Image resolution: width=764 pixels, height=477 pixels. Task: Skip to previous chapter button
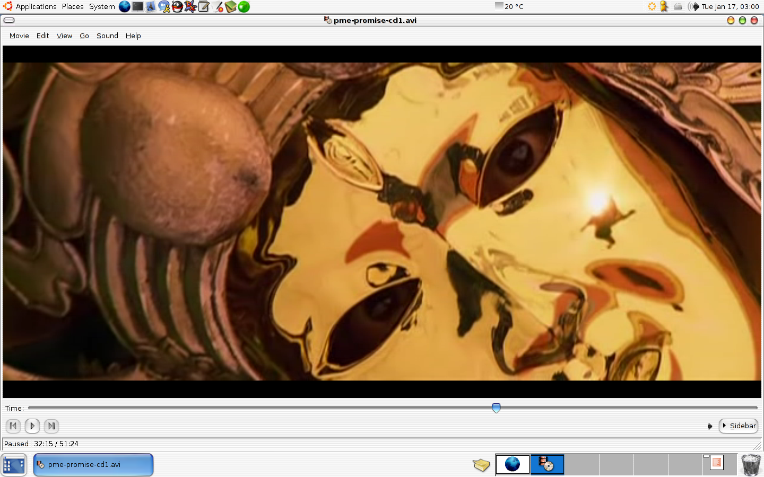(13, 426)
